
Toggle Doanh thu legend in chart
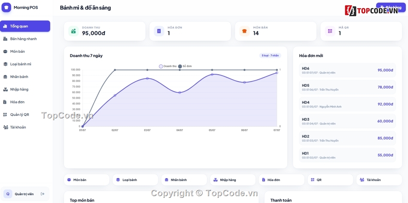tap(167, 66)
